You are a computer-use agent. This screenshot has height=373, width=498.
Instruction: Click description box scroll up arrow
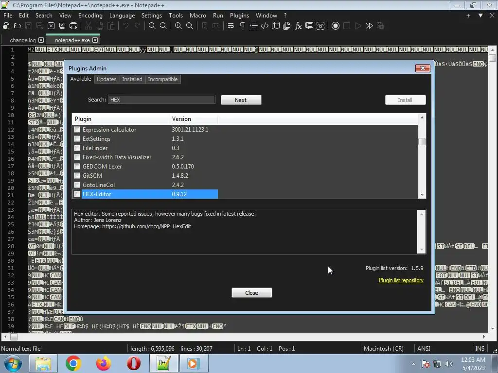pos(422,214)
